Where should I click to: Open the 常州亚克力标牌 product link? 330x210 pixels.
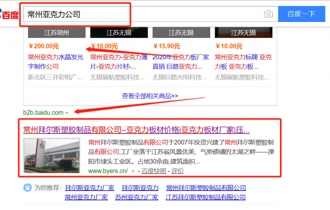tap(243, 61)
